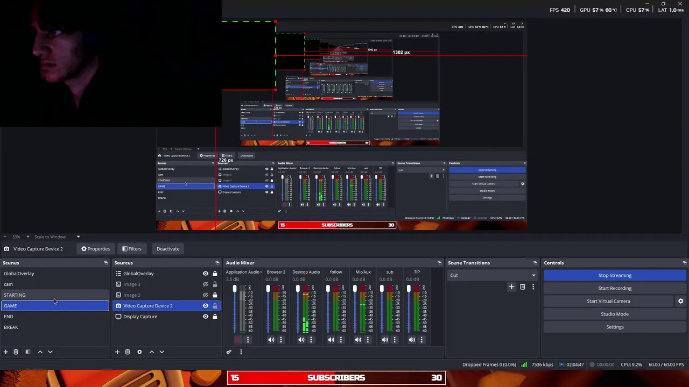Open follow audio options menu

pyautogui.click(x=341, y=340)
